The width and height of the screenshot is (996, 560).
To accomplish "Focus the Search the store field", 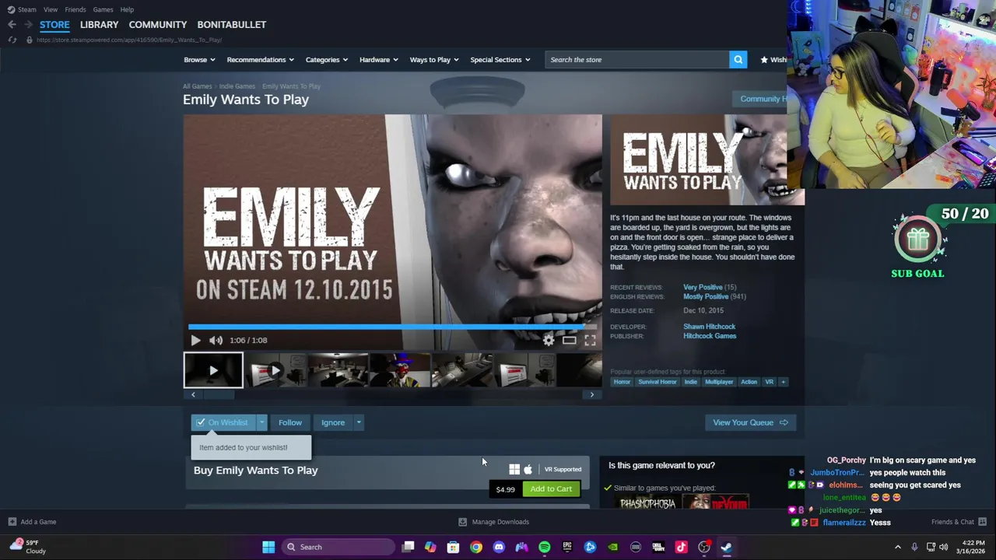I will pyautogui.click(x=637, y=60).
